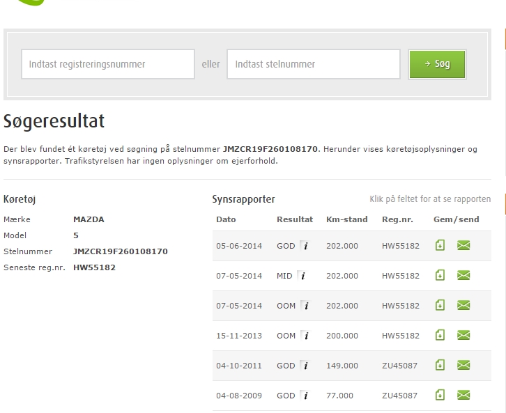
Task: Show info for the MID result
Action: point(302,275)
